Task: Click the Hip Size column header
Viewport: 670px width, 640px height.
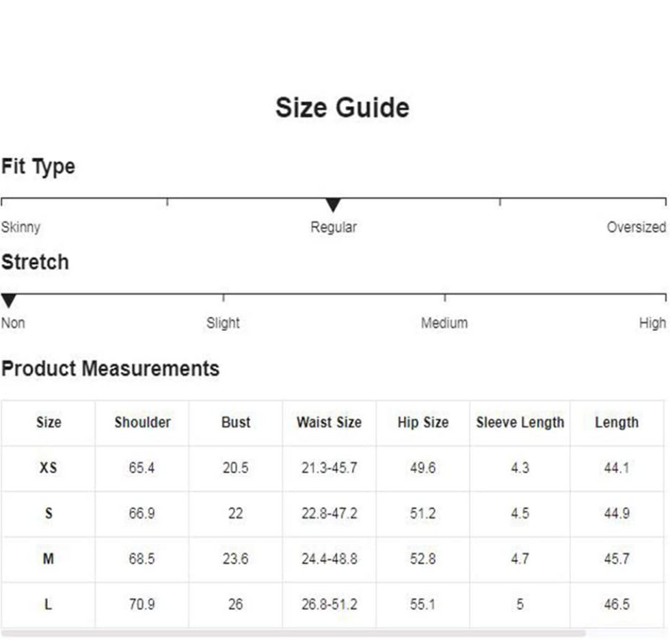Action: pos(423,423)
